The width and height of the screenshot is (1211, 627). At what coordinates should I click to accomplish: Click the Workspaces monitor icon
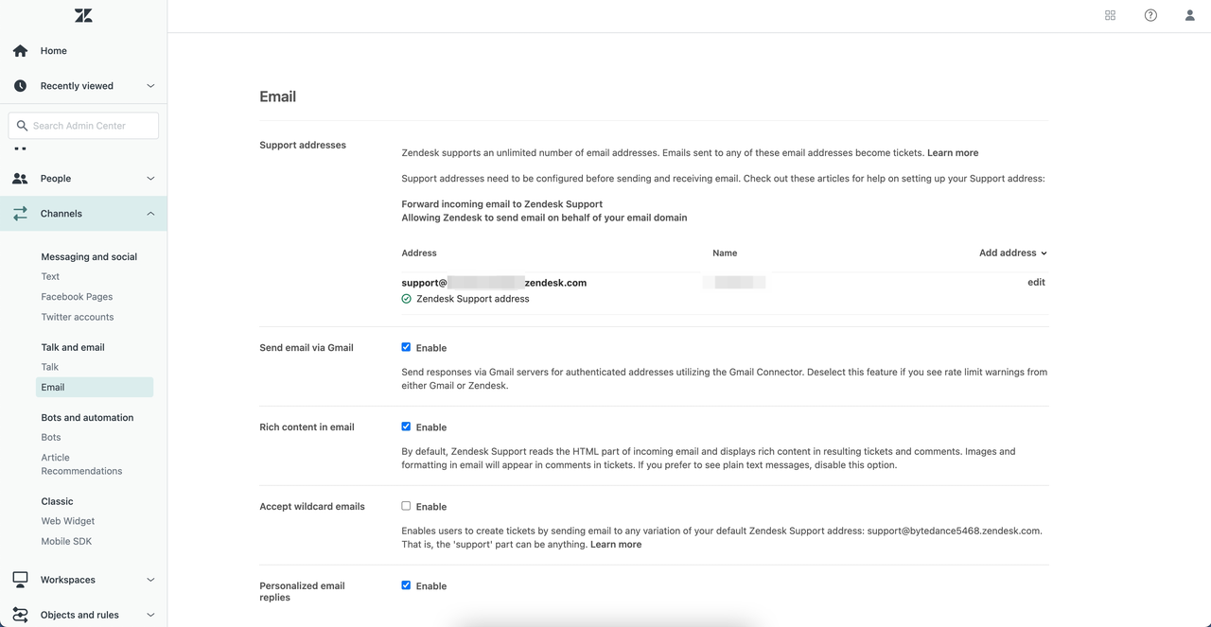pos(20,580)
